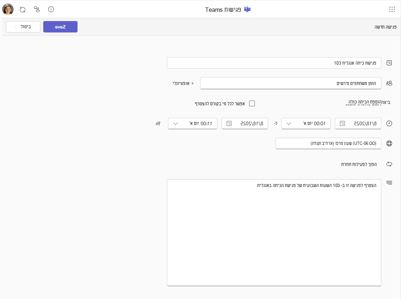Click the attendees people icon

point(389,83)
